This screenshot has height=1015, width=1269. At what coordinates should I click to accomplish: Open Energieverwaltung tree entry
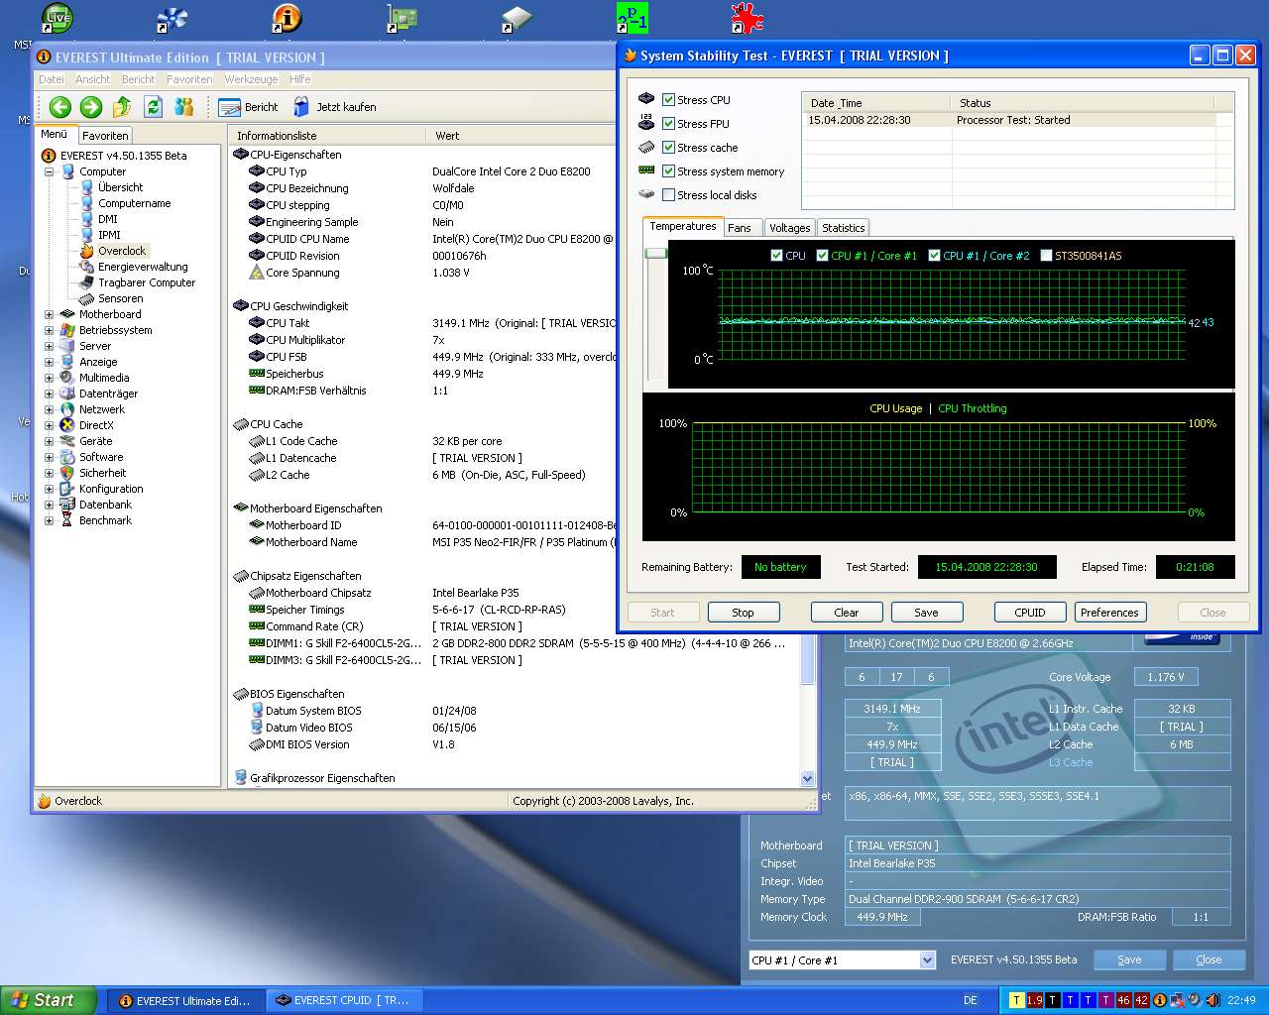point(143,267)
